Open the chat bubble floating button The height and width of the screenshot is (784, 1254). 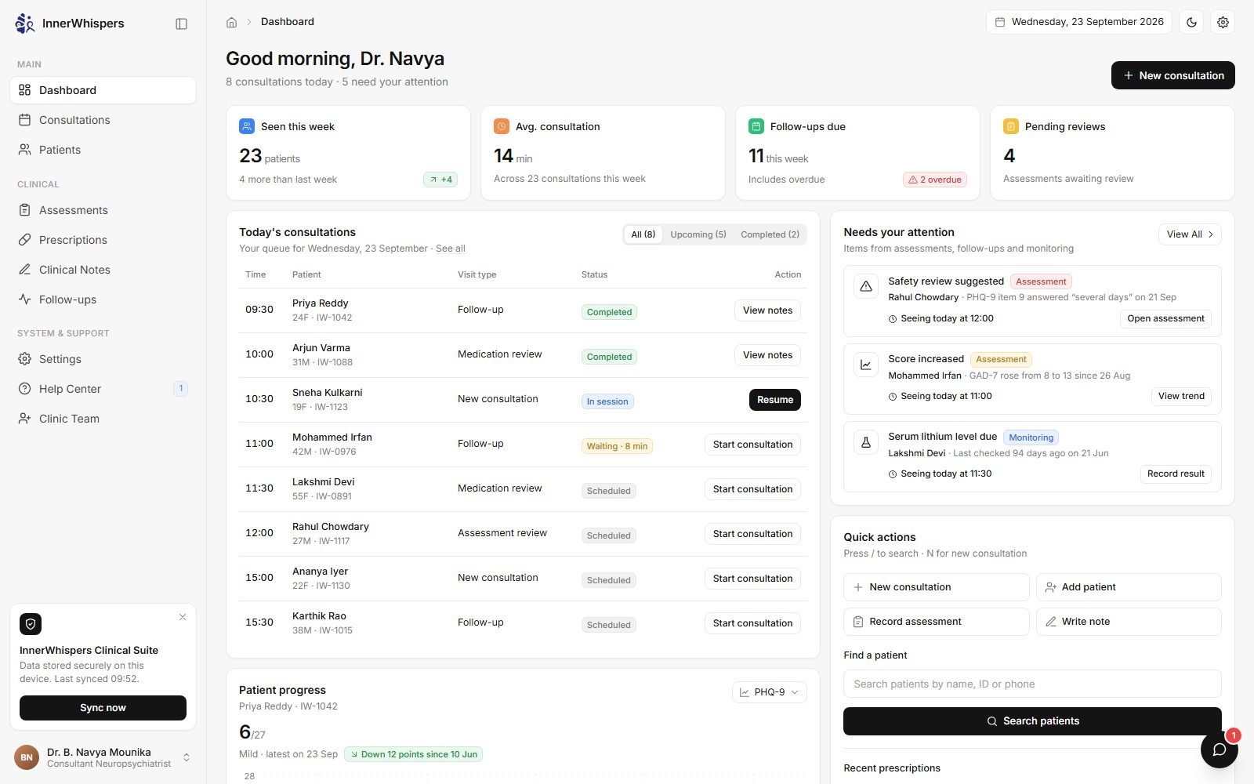(1220, 750)
